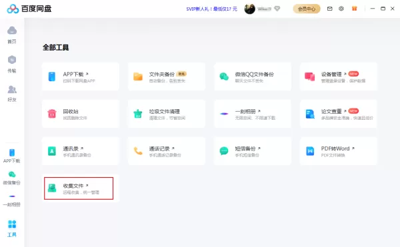Click the folder icon on 文件夹备份 card

138,77
